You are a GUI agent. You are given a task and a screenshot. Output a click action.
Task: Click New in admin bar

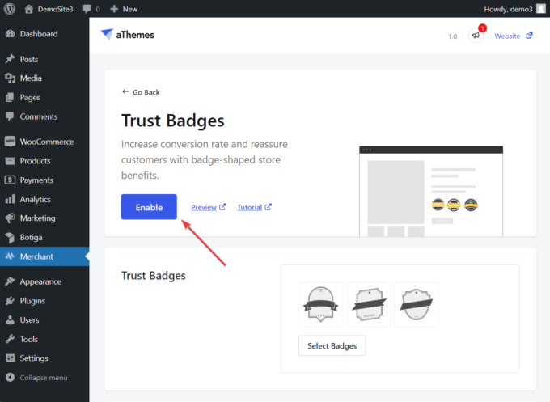tap(130, 9)
